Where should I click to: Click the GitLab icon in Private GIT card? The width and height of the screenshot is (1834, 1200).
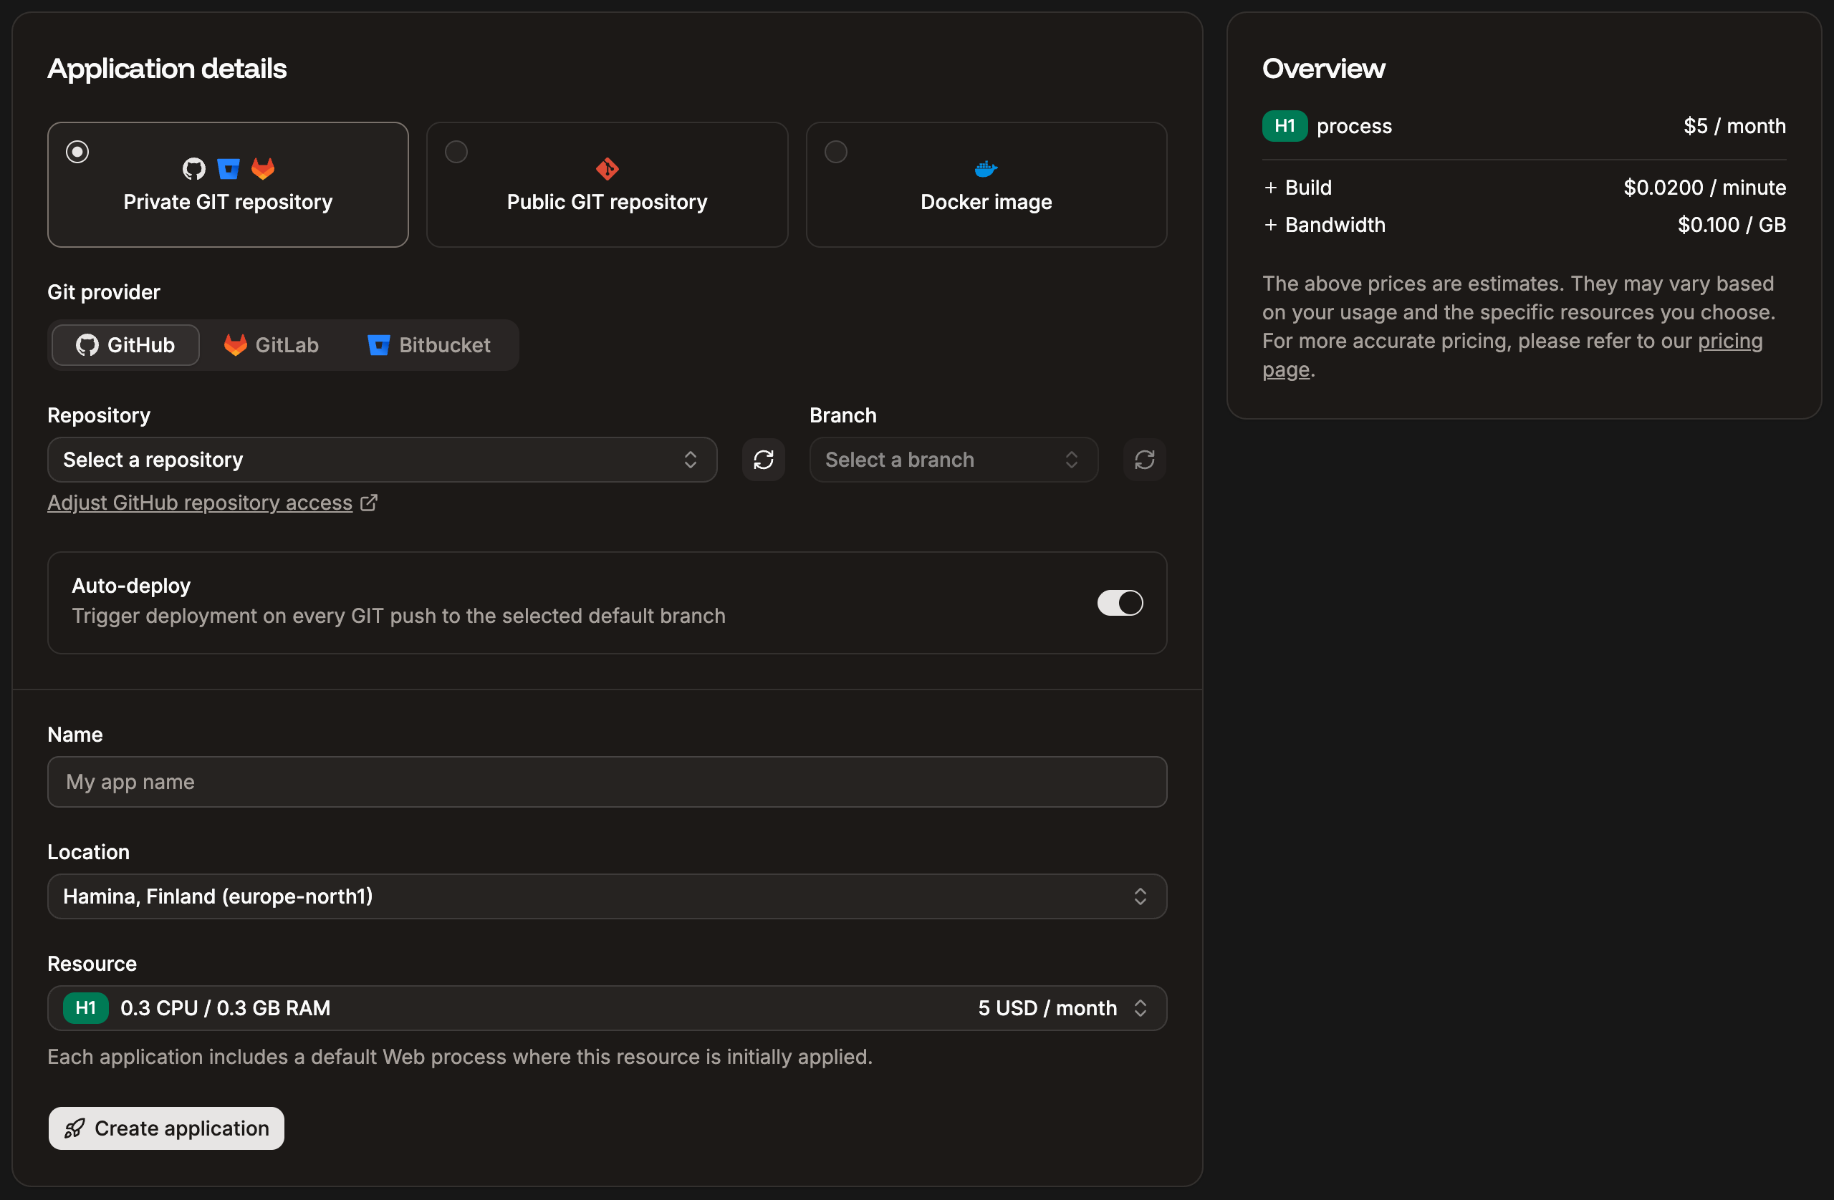click(263, 169)
